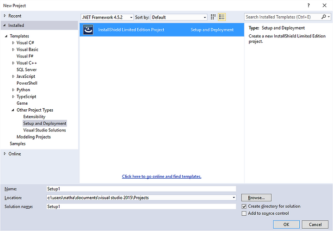Viewport: 333px width, 231px height.
Task: Select the Visual Basic tree label
Action: coord(27,50)
